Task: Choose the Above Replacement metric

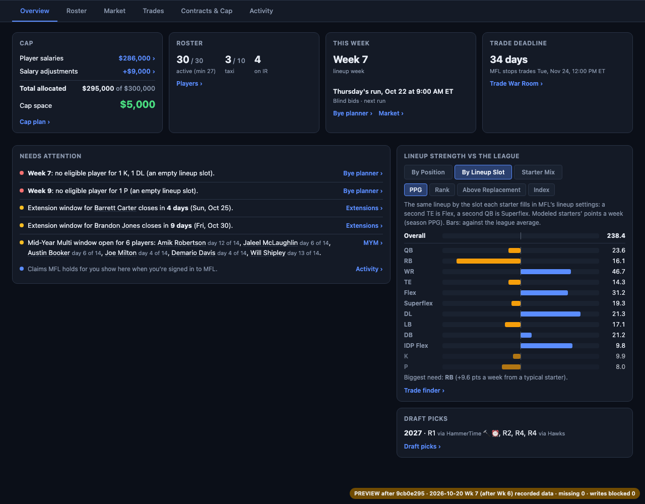Action: [491, 190]
